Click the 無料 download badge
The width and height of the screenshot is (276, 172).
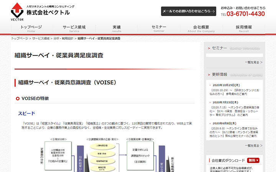(x=253, y=161)
